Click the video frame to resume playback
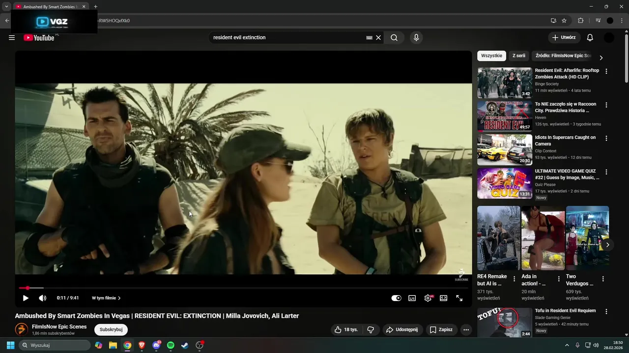 coord(243,179)
